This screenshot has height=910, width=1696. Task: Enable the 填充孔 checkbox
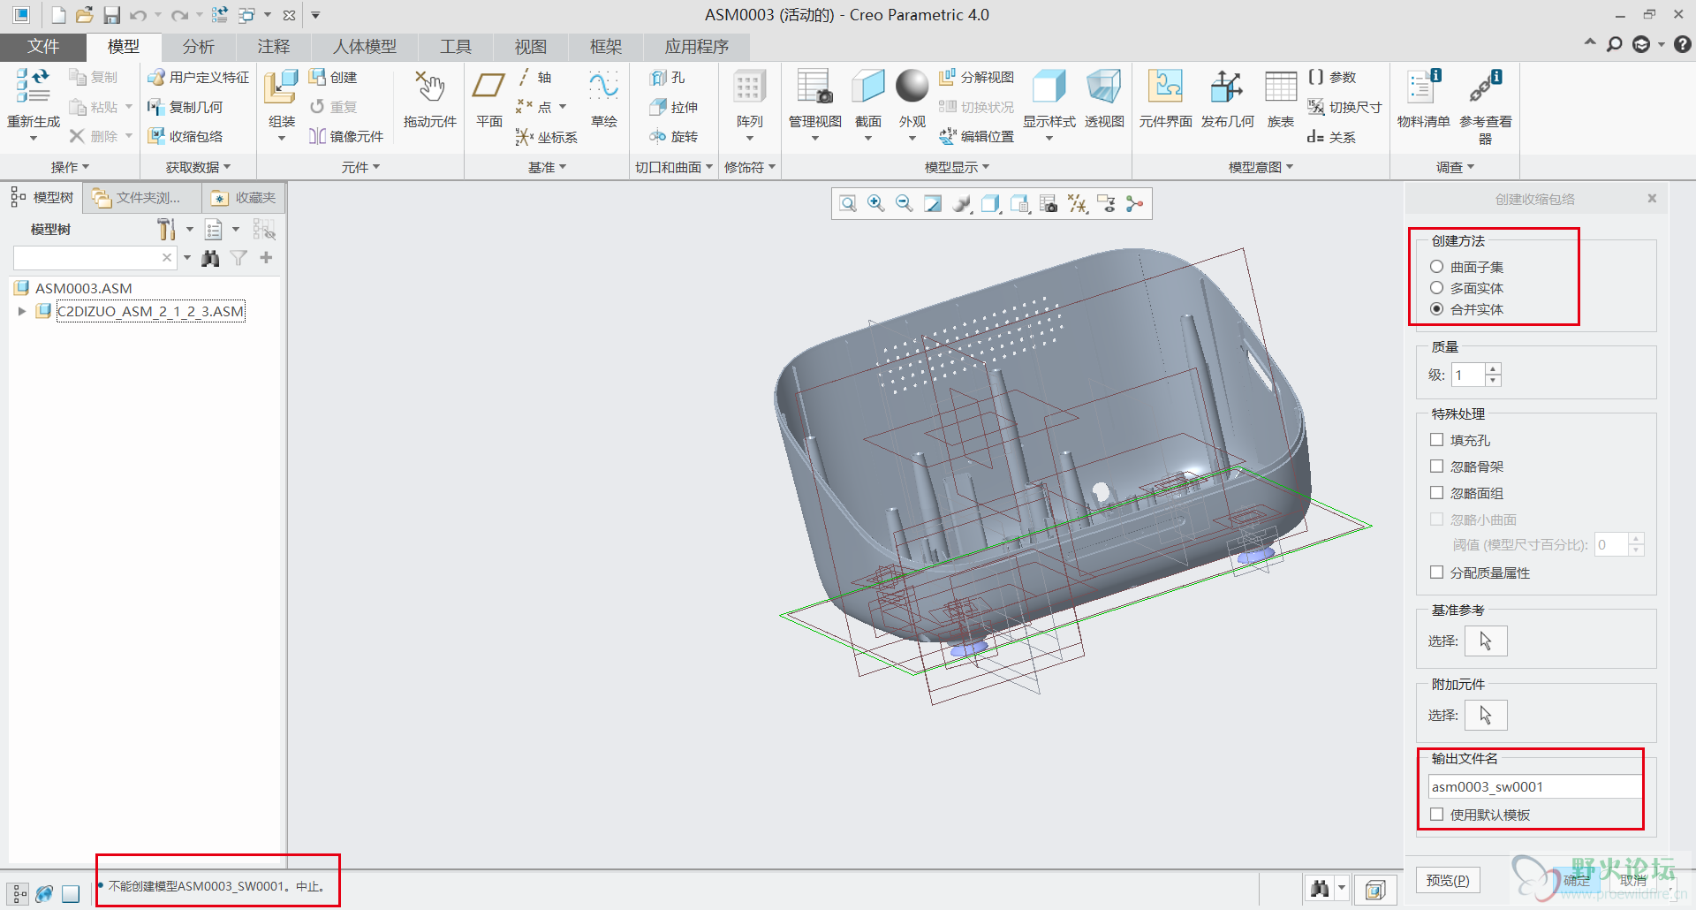[x=1436, y=440]
